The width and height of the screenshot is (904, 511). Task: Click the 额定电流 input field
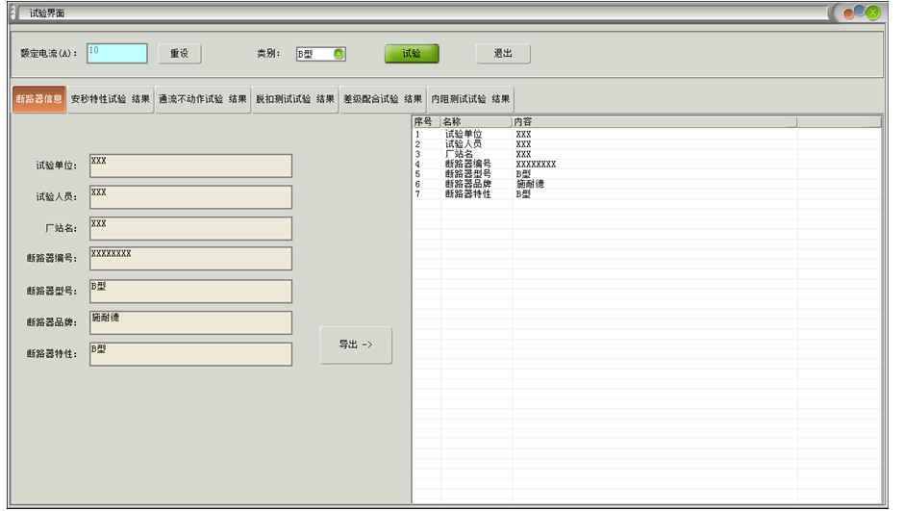coord(117,54)
